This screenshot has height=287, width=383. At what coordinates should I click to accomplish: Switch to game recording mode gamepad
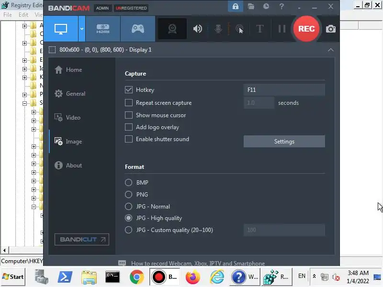(138, 29)
